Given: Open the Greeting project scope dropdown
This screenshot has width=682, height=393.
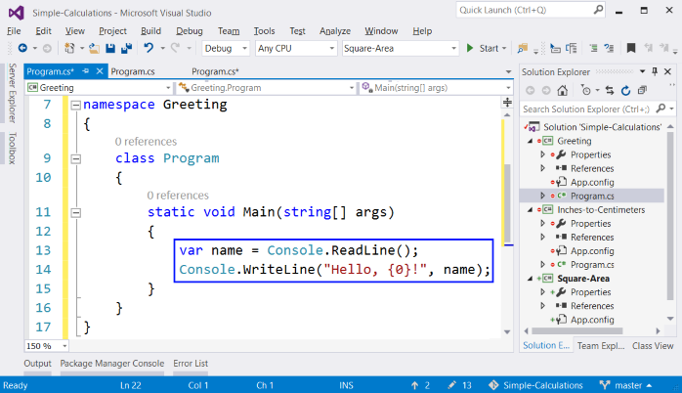Looking at the screenshot, I should click(168, 88).
